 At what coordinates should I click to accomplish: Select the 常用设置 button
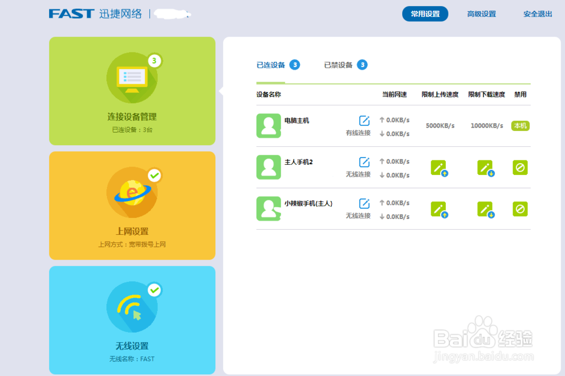425,14
